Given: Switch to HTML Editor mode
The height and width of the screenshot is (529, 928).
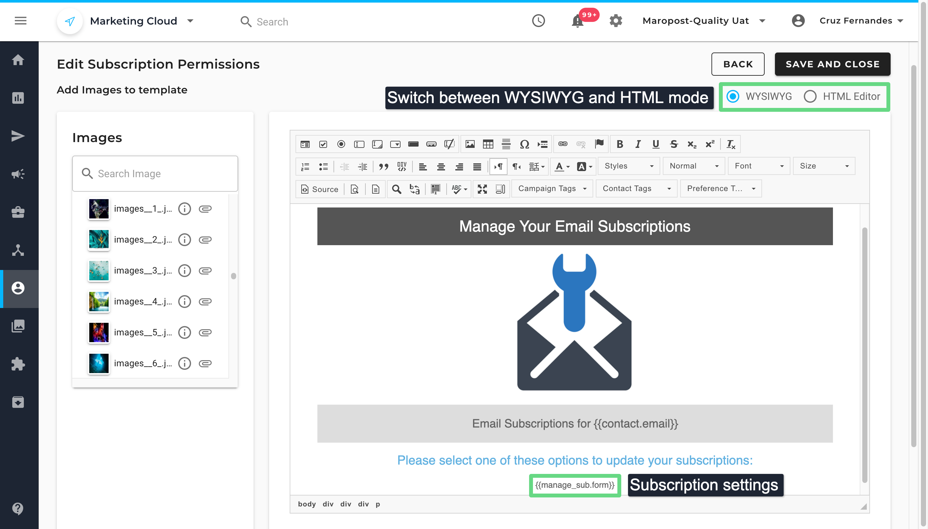Looking at the screenshot, I should (x=810, y=97).
